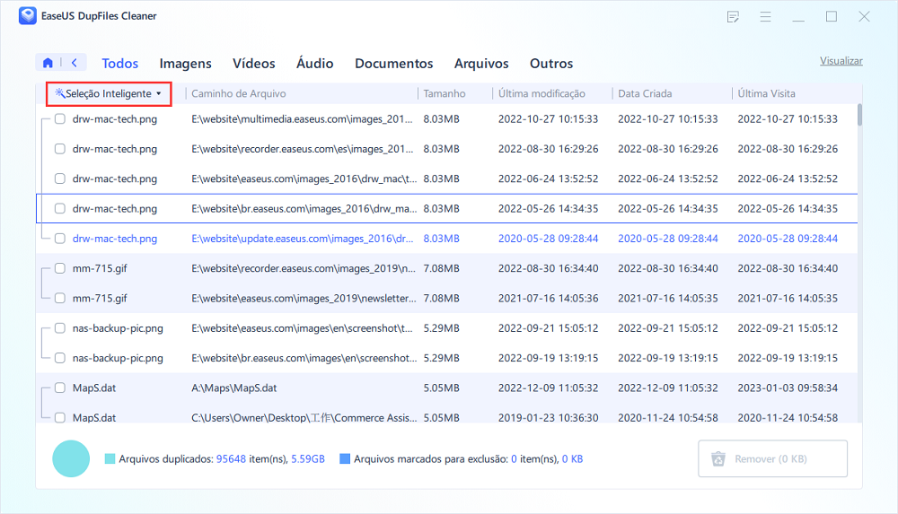898x514 pixels.
Task: Click the Visualizar link
Action: [841, 61]
